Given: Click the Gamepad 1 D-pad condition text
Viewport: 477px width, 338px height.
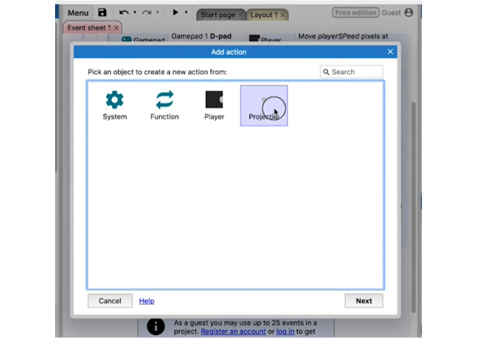Looking at the screenshot, I should [x=201, y=36].
